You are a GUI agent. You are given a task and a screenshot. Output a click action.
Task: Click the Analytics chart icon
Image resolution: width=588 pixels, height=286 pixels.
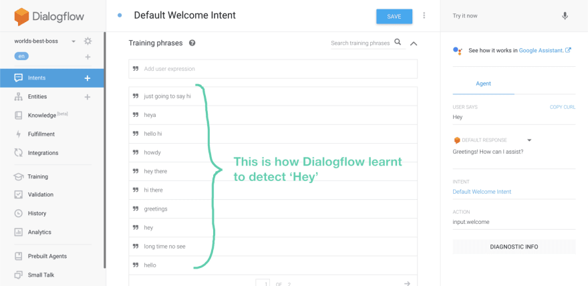click(x=19, y=232)
